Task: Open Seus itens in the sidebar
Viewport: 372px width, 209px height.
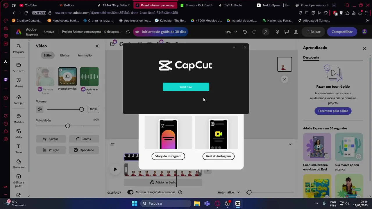Action: click(19, 67)
